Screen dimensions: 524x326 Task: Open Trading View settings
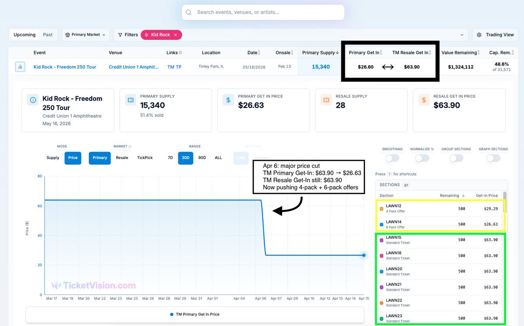(x=495, y=35)
